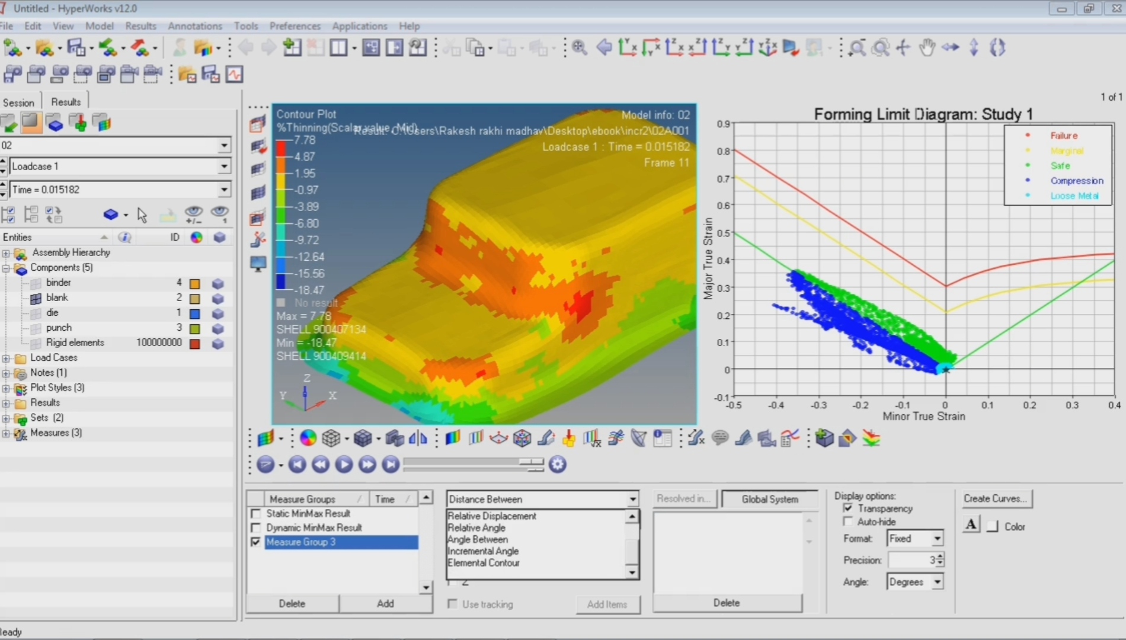Open the Loadcase 1 dropdown

point(224,167)
